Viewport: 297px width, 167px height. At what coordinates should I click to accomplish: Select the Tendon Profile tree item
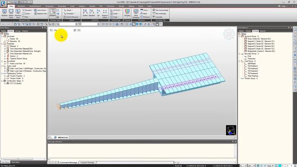tap(16, 78)
